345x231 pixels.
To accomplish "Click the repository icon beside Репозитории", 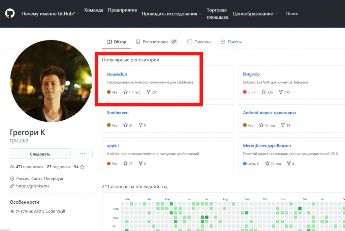I will (x=138, y=42).
